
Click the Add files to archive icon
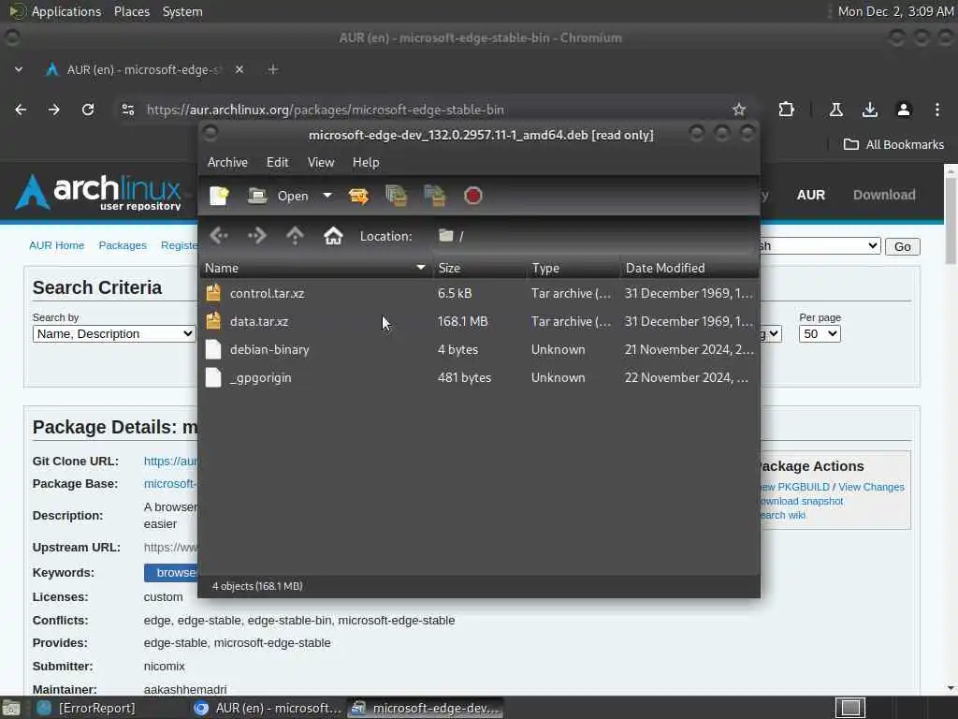pyautogui.click(x=396, y=196)
